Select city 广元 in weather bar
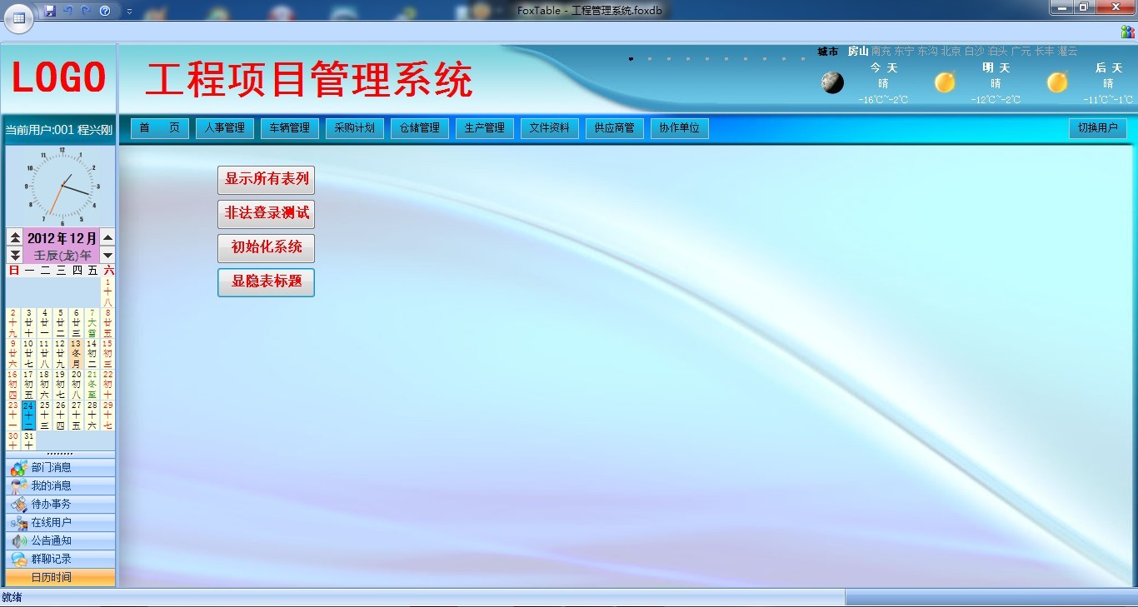This screenshot has width=1138, height=607. (1021, 52)
